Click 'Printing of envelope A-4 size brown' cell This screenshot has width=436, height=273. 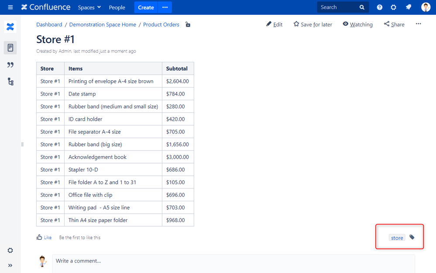point(113,82)
